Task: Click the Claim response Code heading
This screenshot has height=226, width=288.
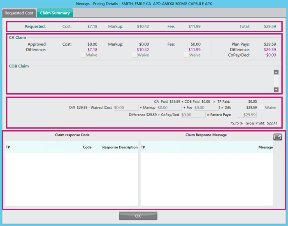Action: coord(72,135)
